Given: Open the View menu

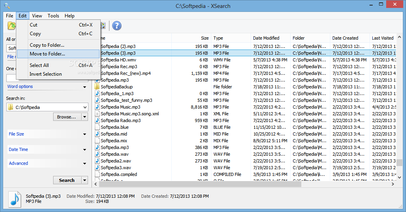Looking at the screenshot, I should click(x=37, y=16).
